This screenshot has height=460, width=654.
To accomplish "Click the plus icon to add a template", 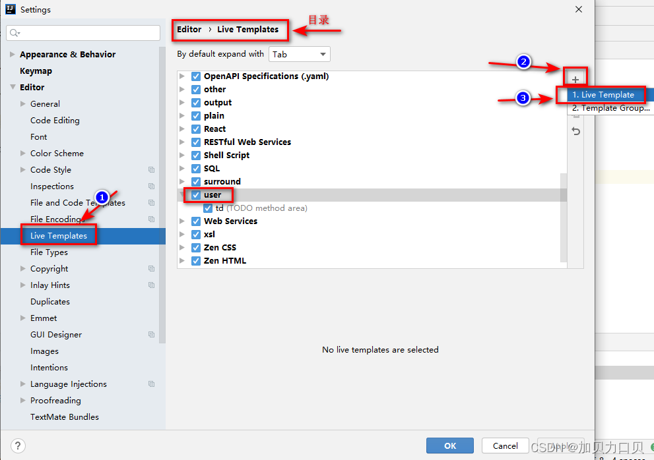I will click(x=575, y=80).
